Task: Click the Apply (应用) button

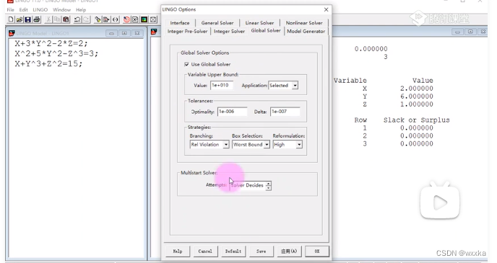Action: [289, 251]
